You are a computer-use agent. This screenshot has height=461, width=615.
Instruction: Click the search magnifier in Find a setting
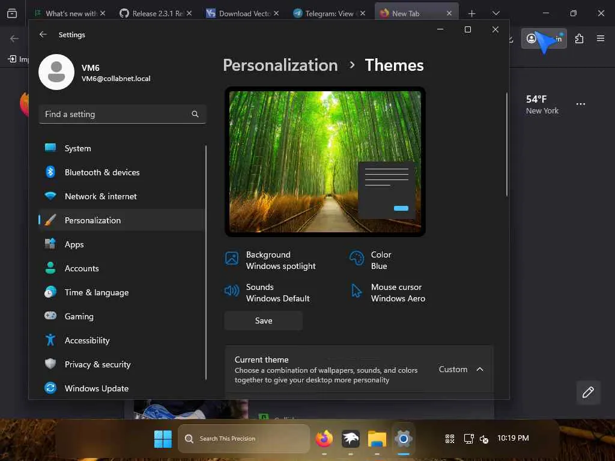pyautogui.click(x=195, y=114)
